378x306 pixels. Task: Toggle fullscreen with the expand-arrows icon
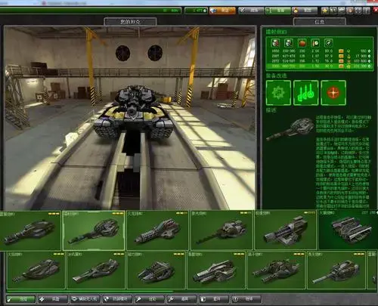[358, 11]
